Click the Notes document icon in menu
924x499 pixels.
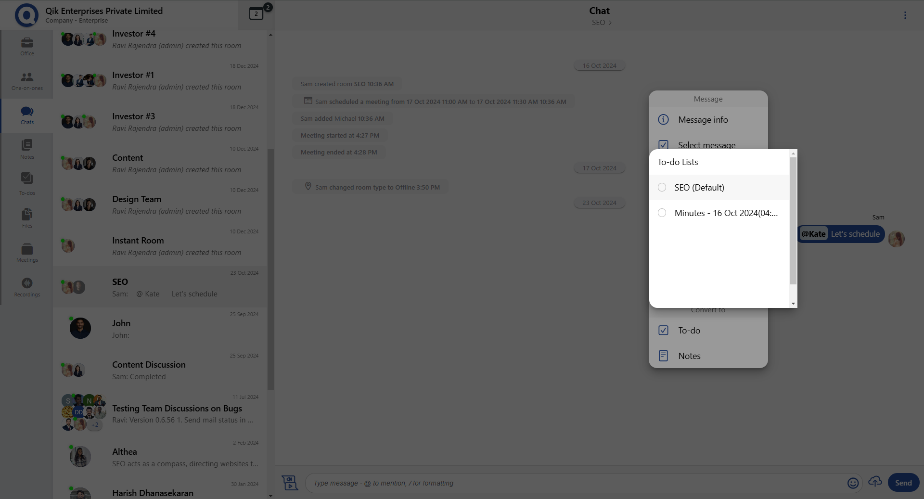click(663, 356)
